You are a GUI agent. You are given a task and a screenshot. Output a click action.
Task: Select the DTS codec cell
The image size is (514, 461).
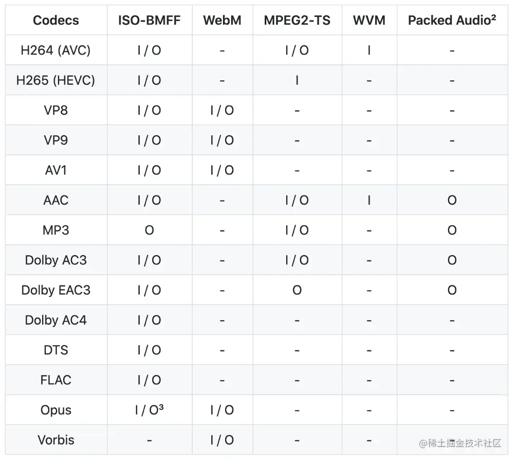[56, 350]
